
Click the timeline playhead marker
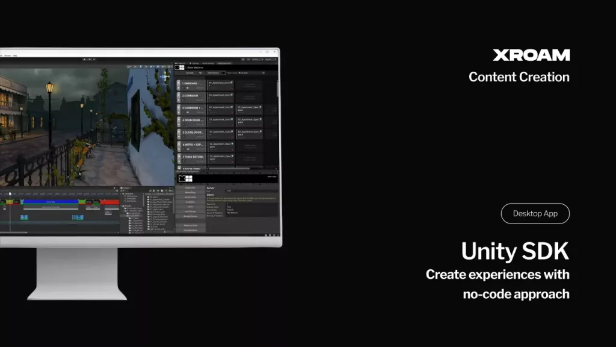tap(10, 195)
